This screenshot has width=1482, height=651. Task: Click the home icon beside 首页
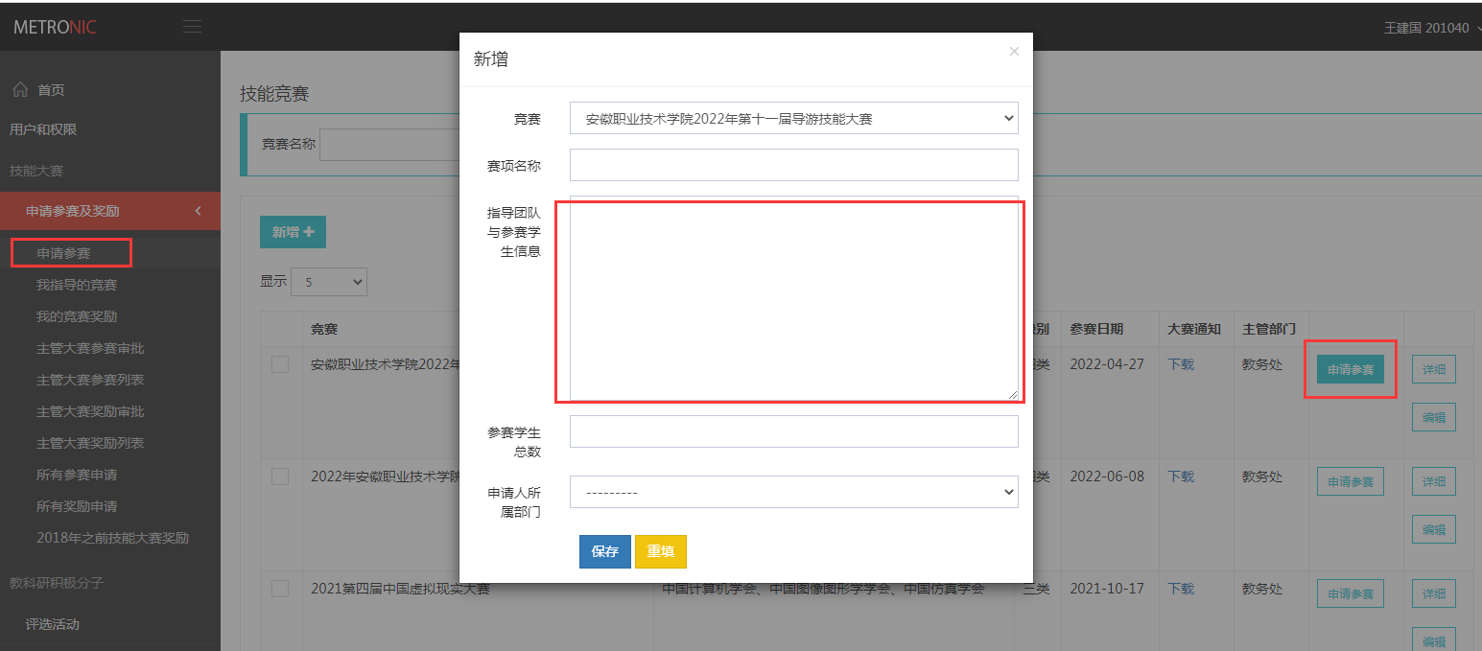(20, 90)
